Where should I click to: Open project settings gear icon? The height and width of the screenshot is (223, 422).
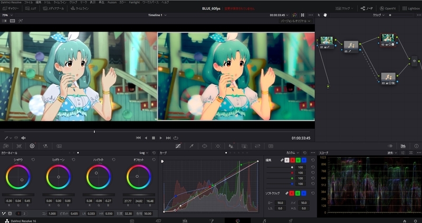[x=415, y=221]
